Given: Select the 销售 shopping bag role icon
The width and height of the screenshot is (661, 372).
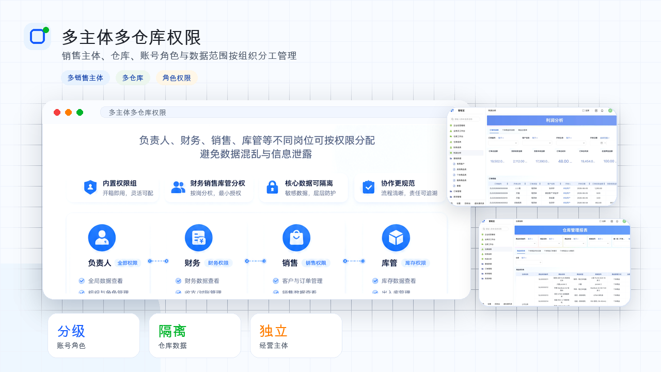Looking at the screenshot, I should point(296,238).
